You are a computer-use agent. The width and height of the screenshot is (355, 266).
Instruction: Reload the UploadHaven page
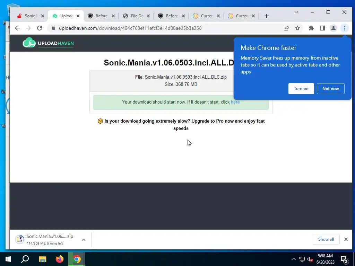pyautogui.click(x=40, y=28)
